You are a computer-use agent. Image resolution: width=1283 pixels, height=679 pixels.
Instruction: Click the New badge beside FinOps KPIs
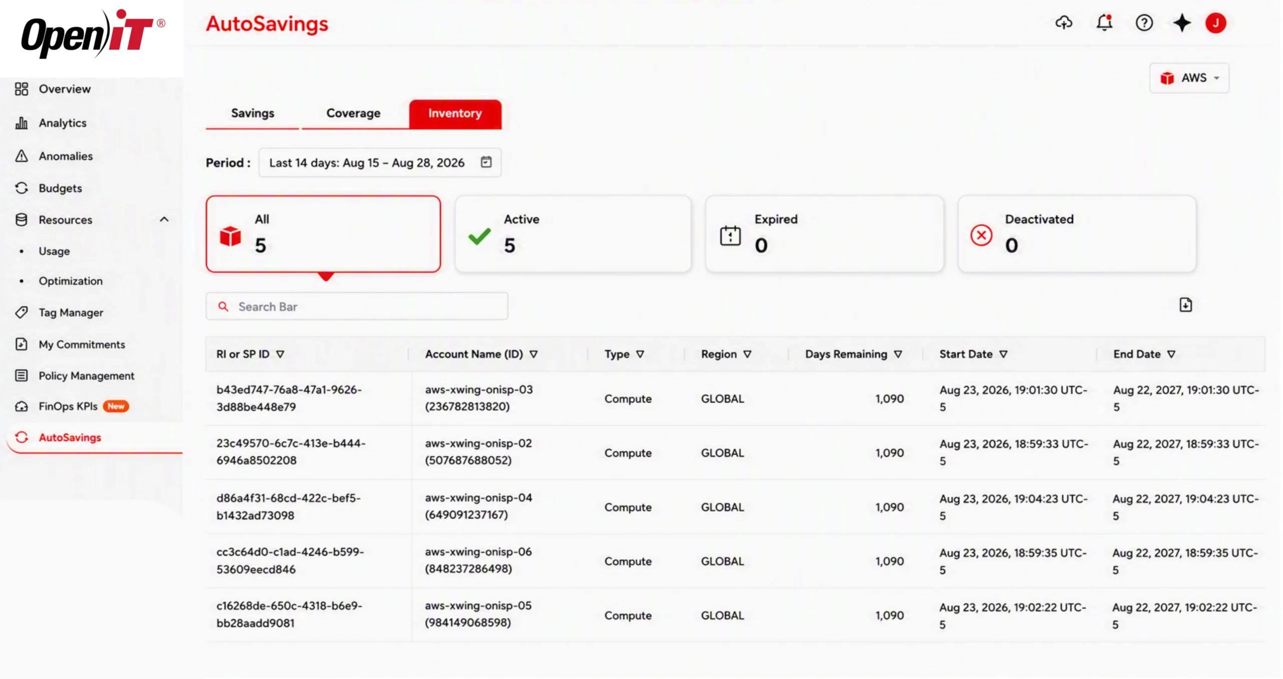[x=116, y=406]
